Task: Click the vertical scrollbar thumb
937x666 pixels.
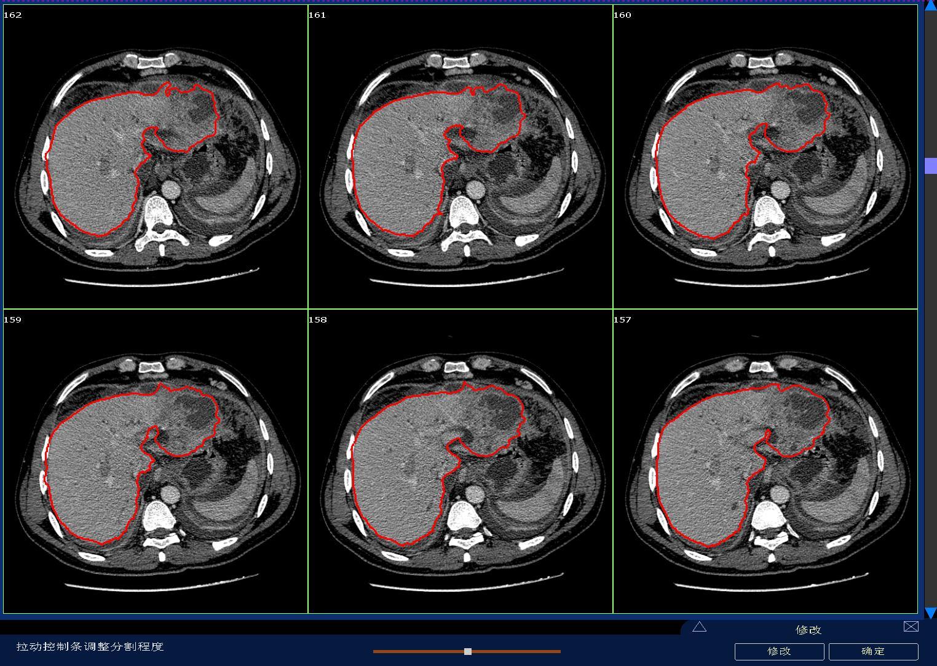Action: click(x=930, y=166)
